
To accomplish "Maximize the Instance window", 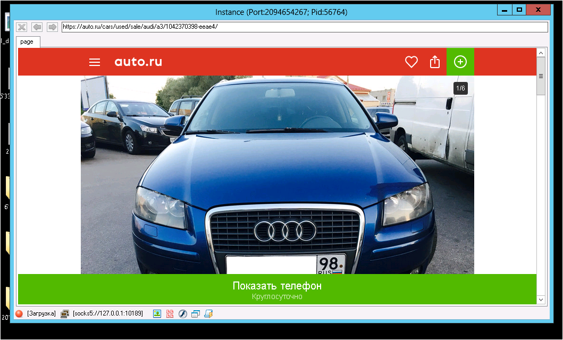I will pos(519,10).
